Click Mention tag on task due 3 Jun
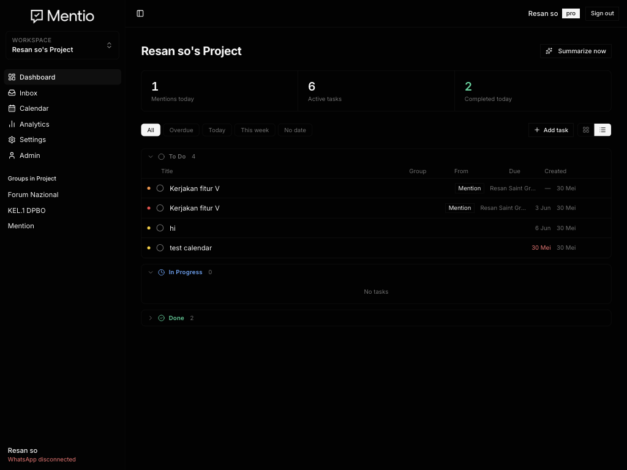Image resolution: width=627 pixels, height=470 pixels. click(460, 208)
